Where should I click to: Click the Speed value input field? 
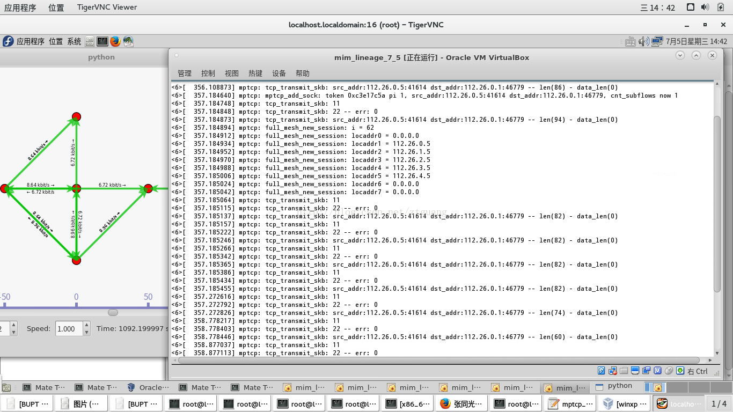coord(69,328)
